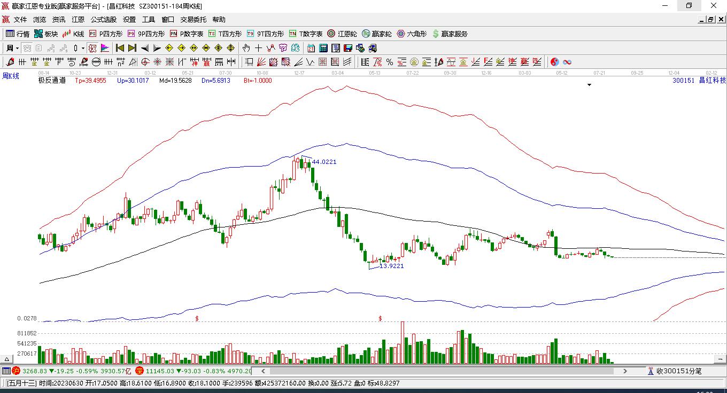Click the 板块 toolbar button

pyautogui.click(x=46, y=34)
